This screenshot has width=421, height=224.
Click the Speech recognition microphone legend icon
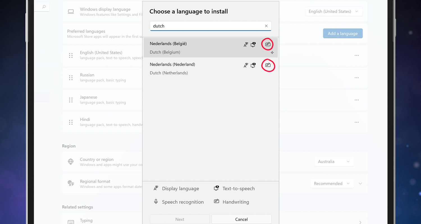(x=156, y=202)
